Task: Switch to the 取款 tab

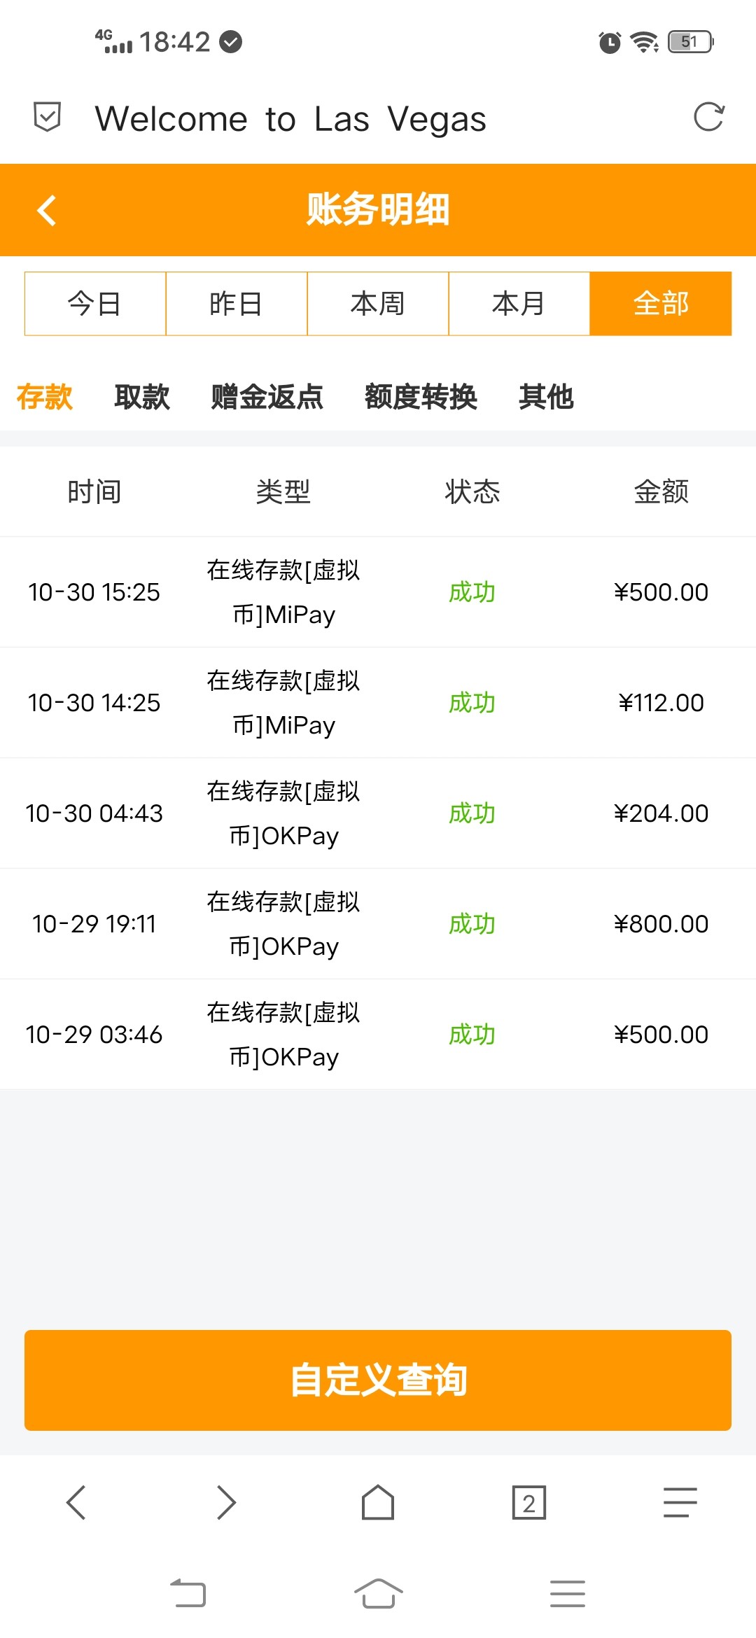Action: [142, 397]
